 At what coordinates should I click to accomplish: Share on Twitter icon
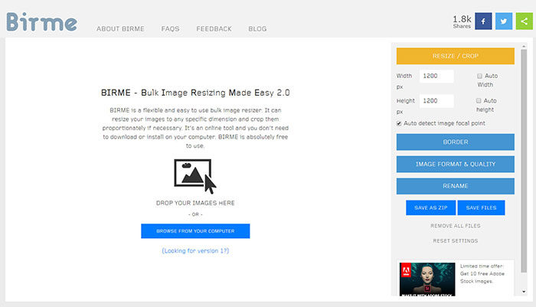(x=504, y=21)
